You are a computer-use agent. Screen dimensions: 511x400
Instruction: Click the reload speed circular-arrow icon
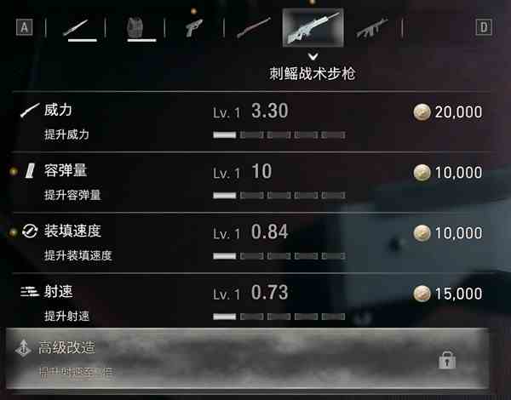click(30, 231)
